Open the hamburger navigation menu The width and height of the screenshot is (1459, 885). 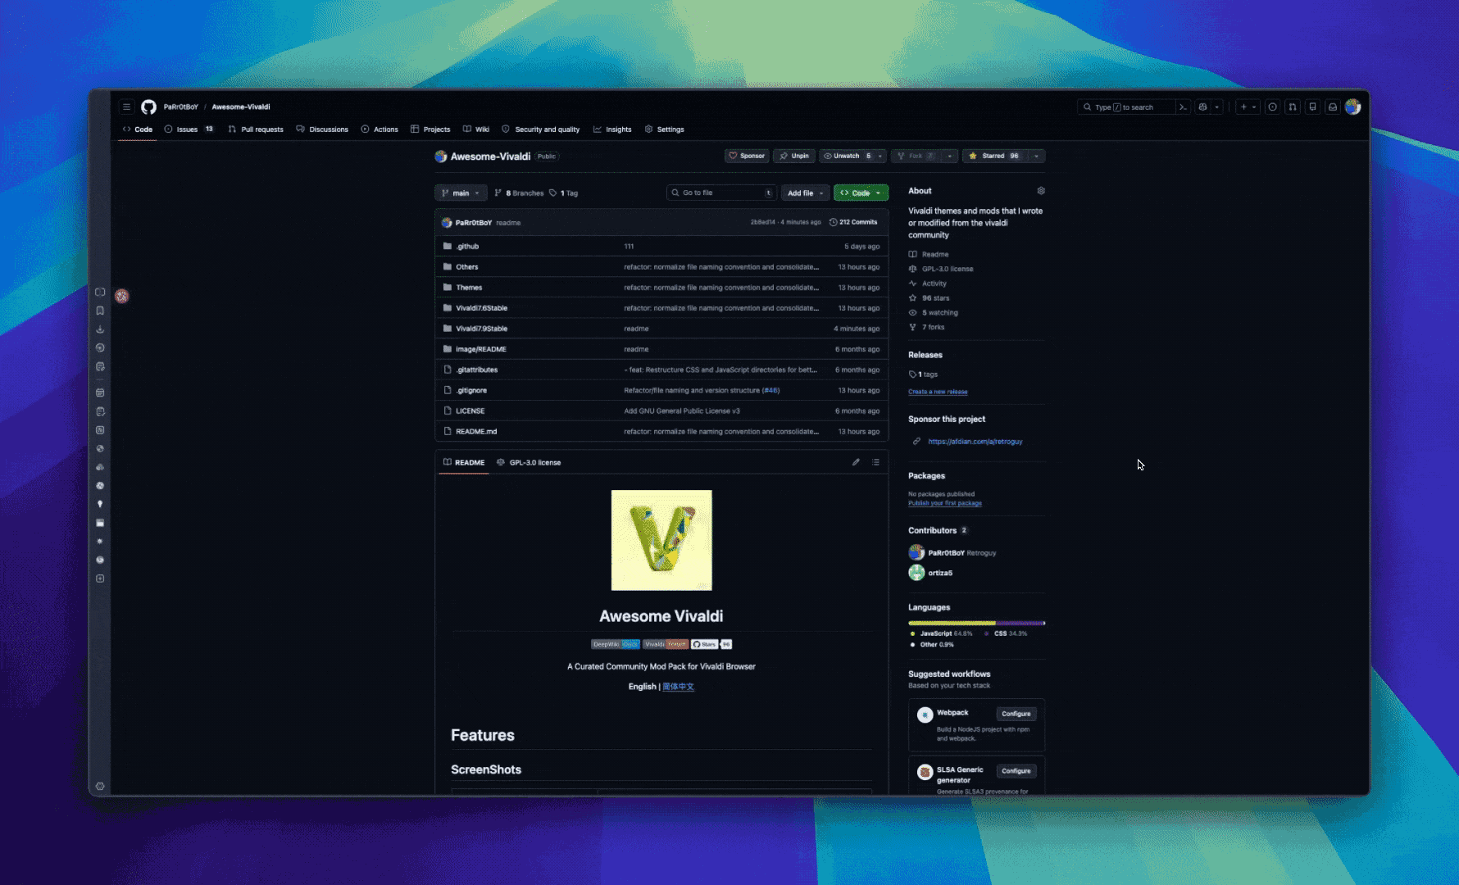[126, 107]
